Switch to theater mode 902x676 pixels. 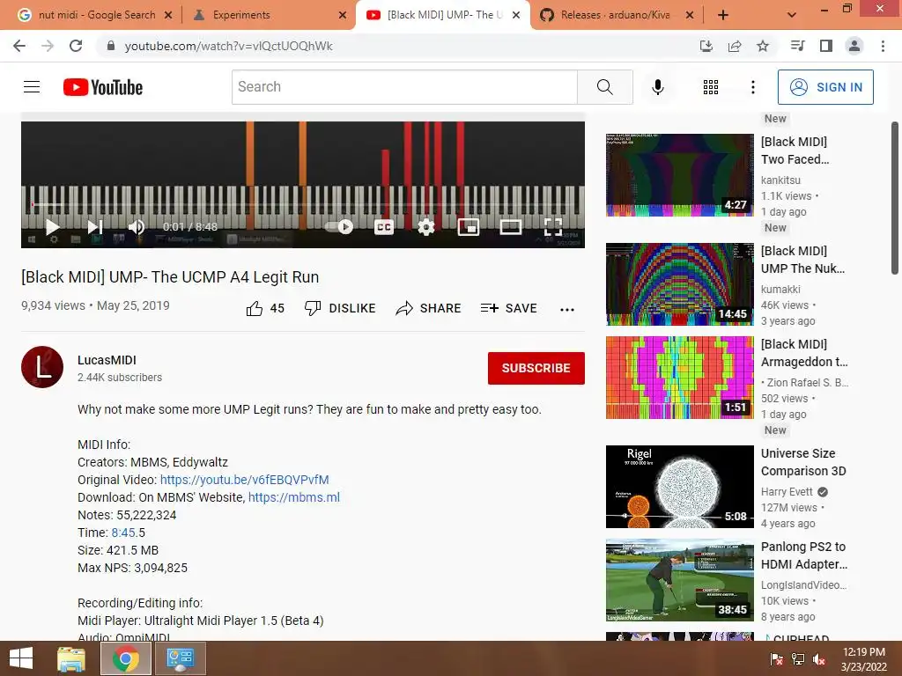tap(511, 227)
